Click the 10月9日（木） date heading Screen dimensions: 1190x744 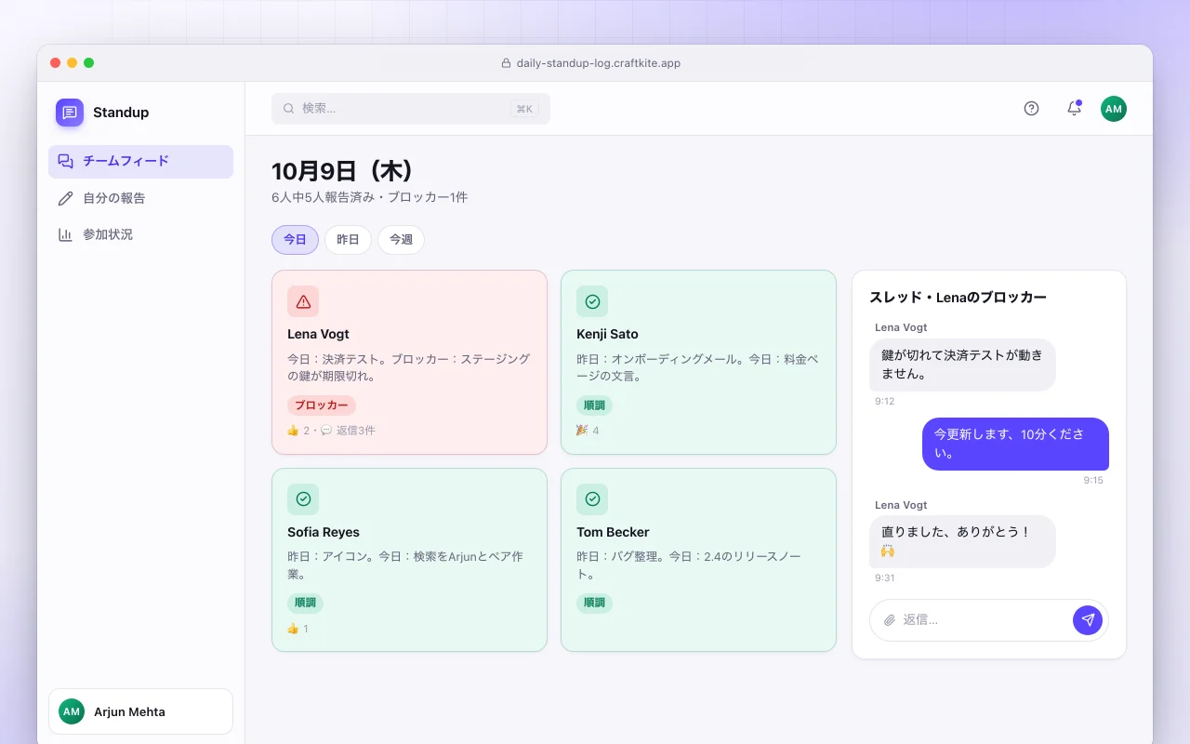click(342, 171)
